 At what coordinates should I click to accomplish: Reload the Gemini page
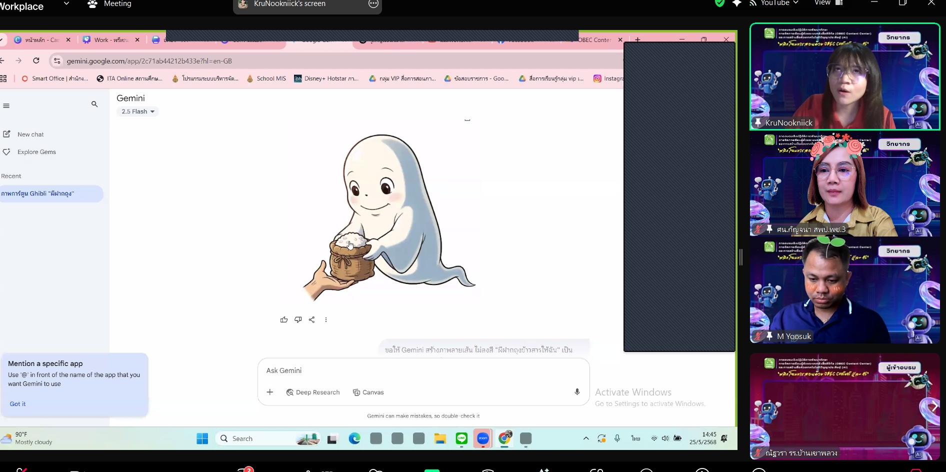pyautogui.click(x=36, y=60)
